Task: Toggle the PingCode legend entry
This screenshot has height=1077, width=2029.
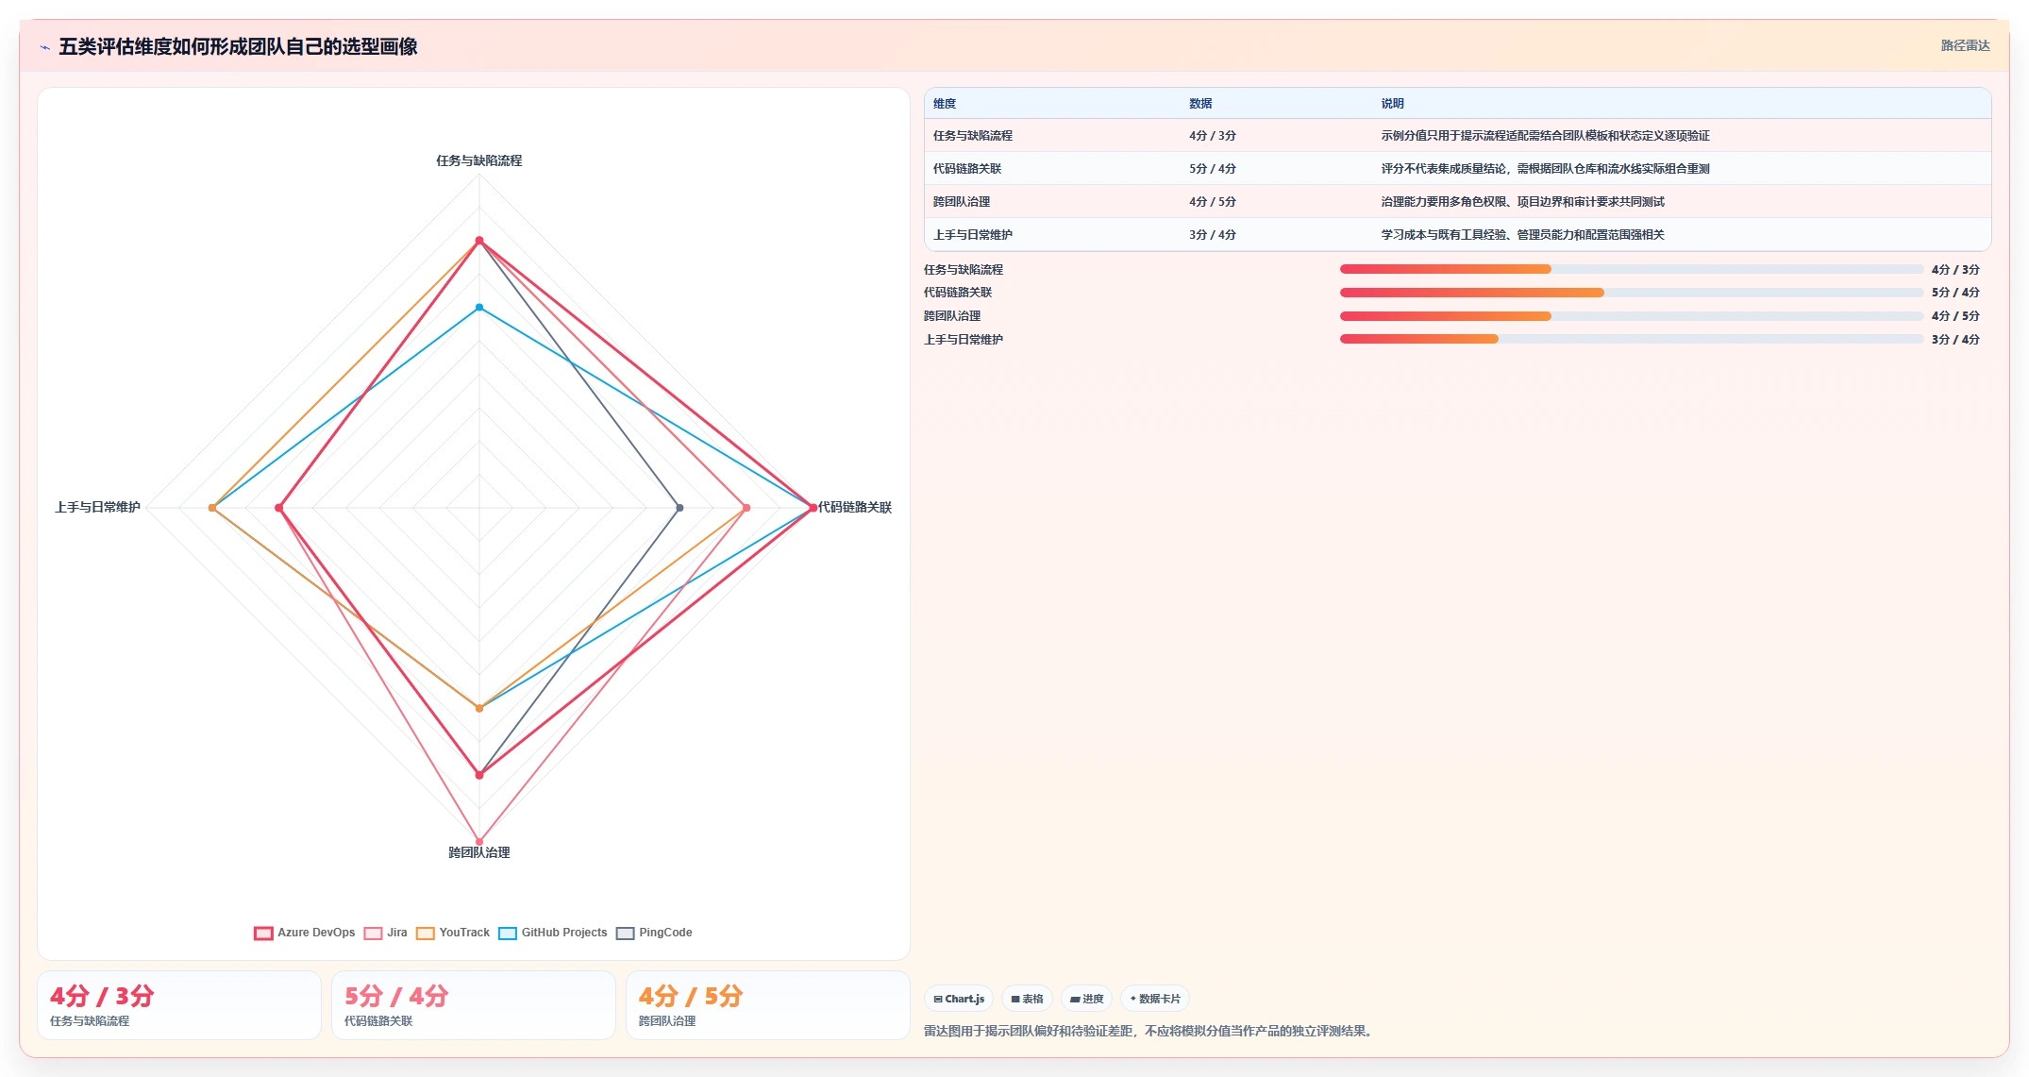Action: (654, 933)
